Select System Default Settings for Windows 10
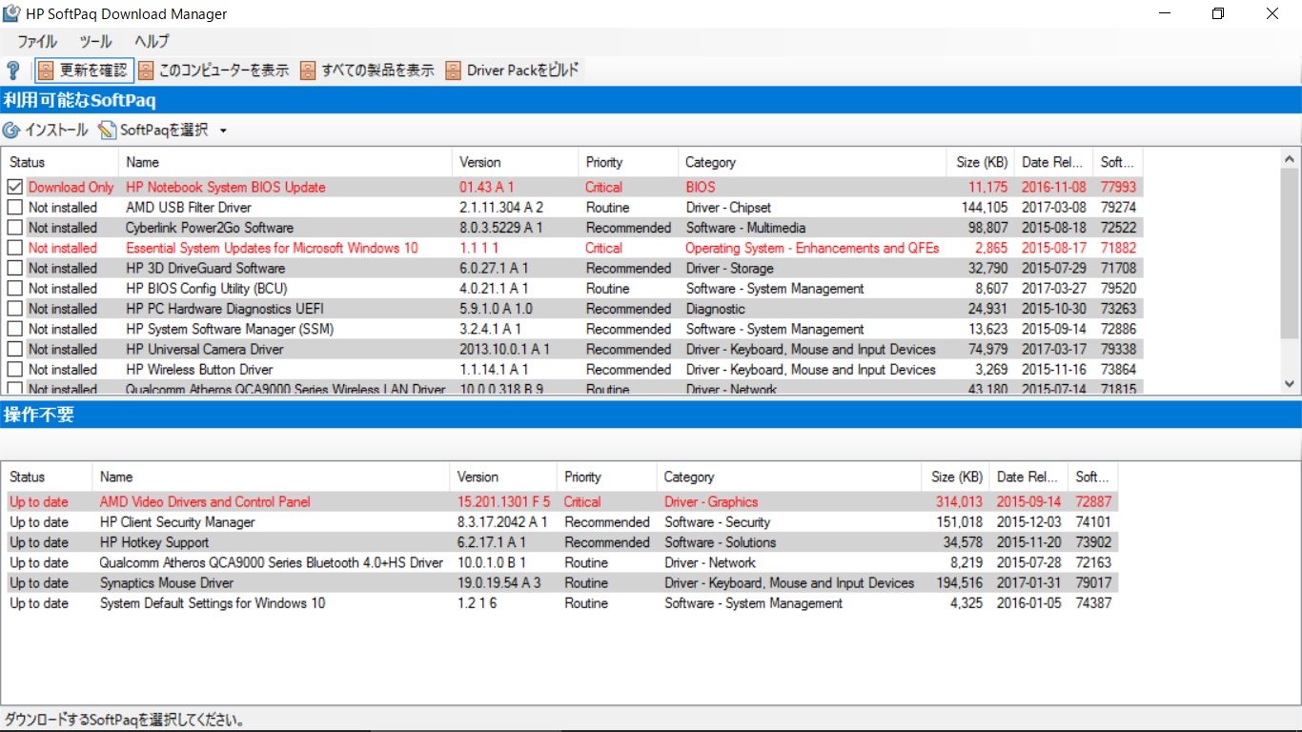 coord(213,603)
